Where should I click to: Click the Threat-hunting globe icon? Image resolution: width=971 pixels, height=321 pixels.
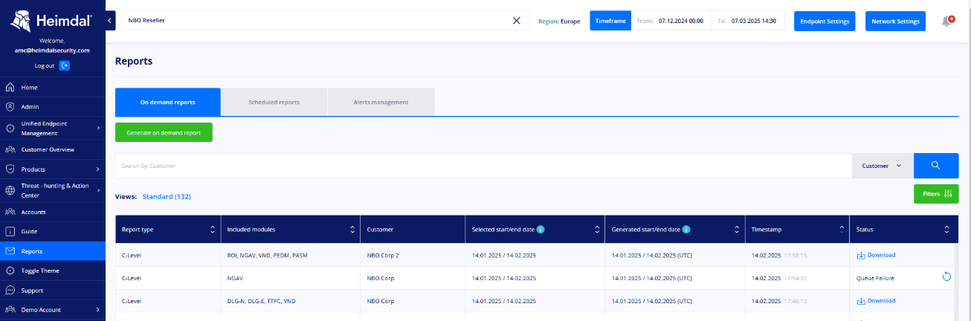point(10,190)
